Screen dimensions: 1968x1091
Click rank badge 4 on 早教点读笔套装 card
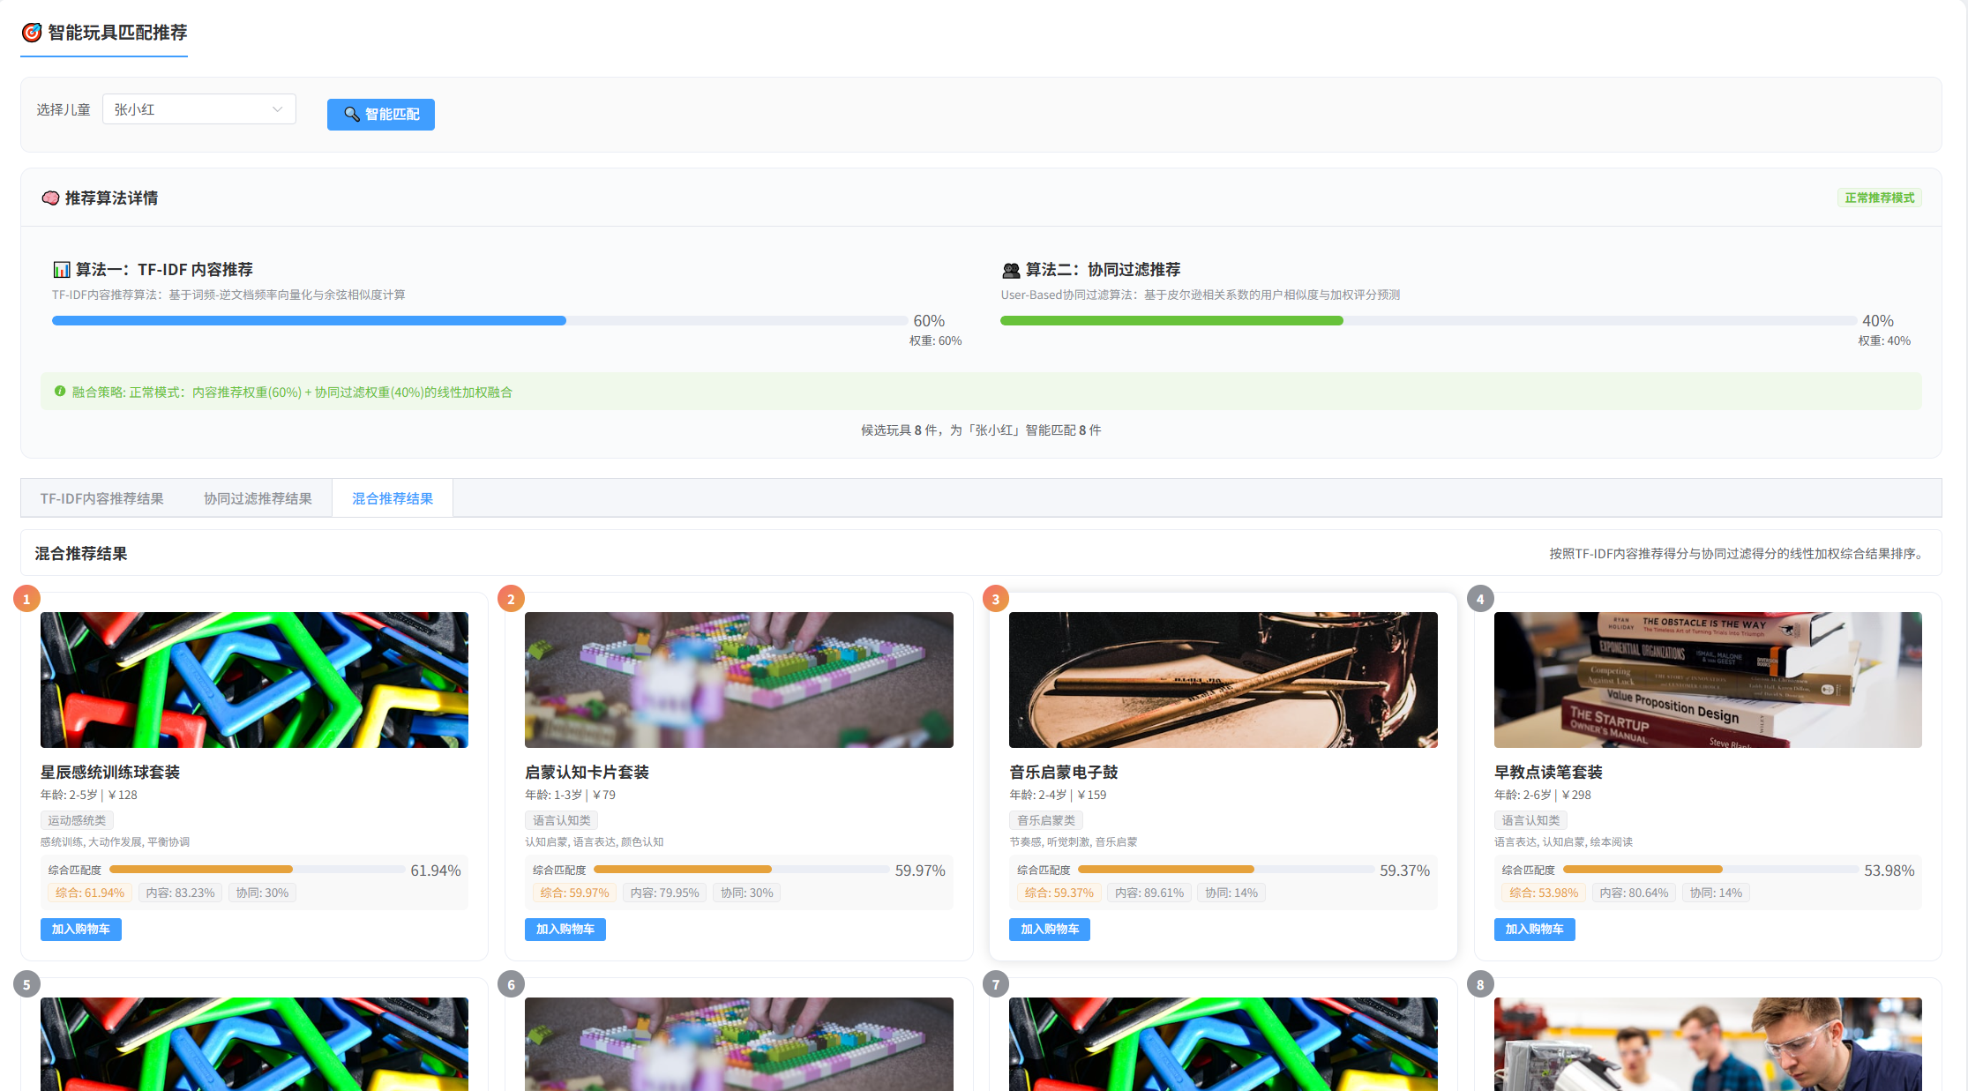1480,599
